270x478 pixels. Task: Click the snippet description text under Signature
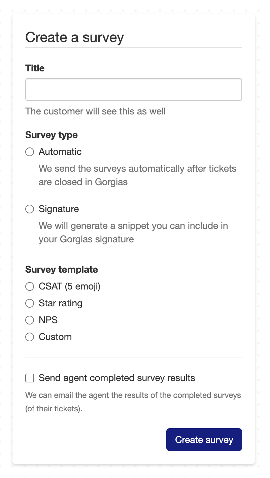point(133,233)
